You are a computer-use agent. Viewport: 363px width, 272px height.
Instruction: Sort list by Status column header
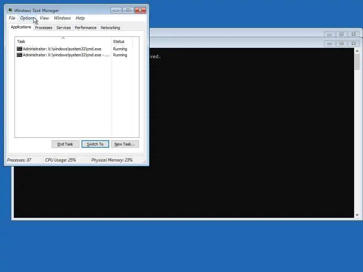click(122, 41)
